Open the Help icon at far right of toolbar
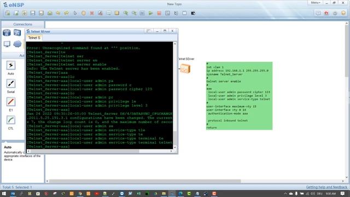The width and height of the screenshot is (350, 197). pos(343,13)
